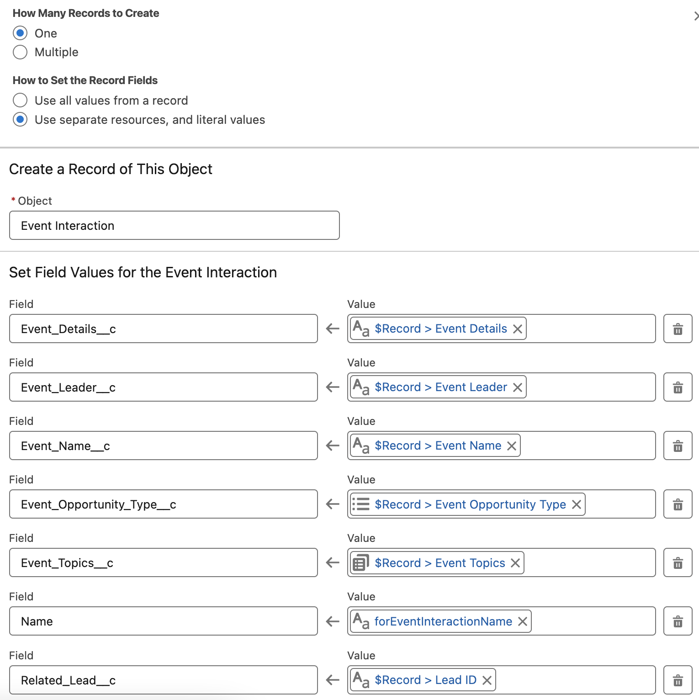The height and width of the screenshot is (700, 699).
Task: Select the One record option
Action: 20,33
